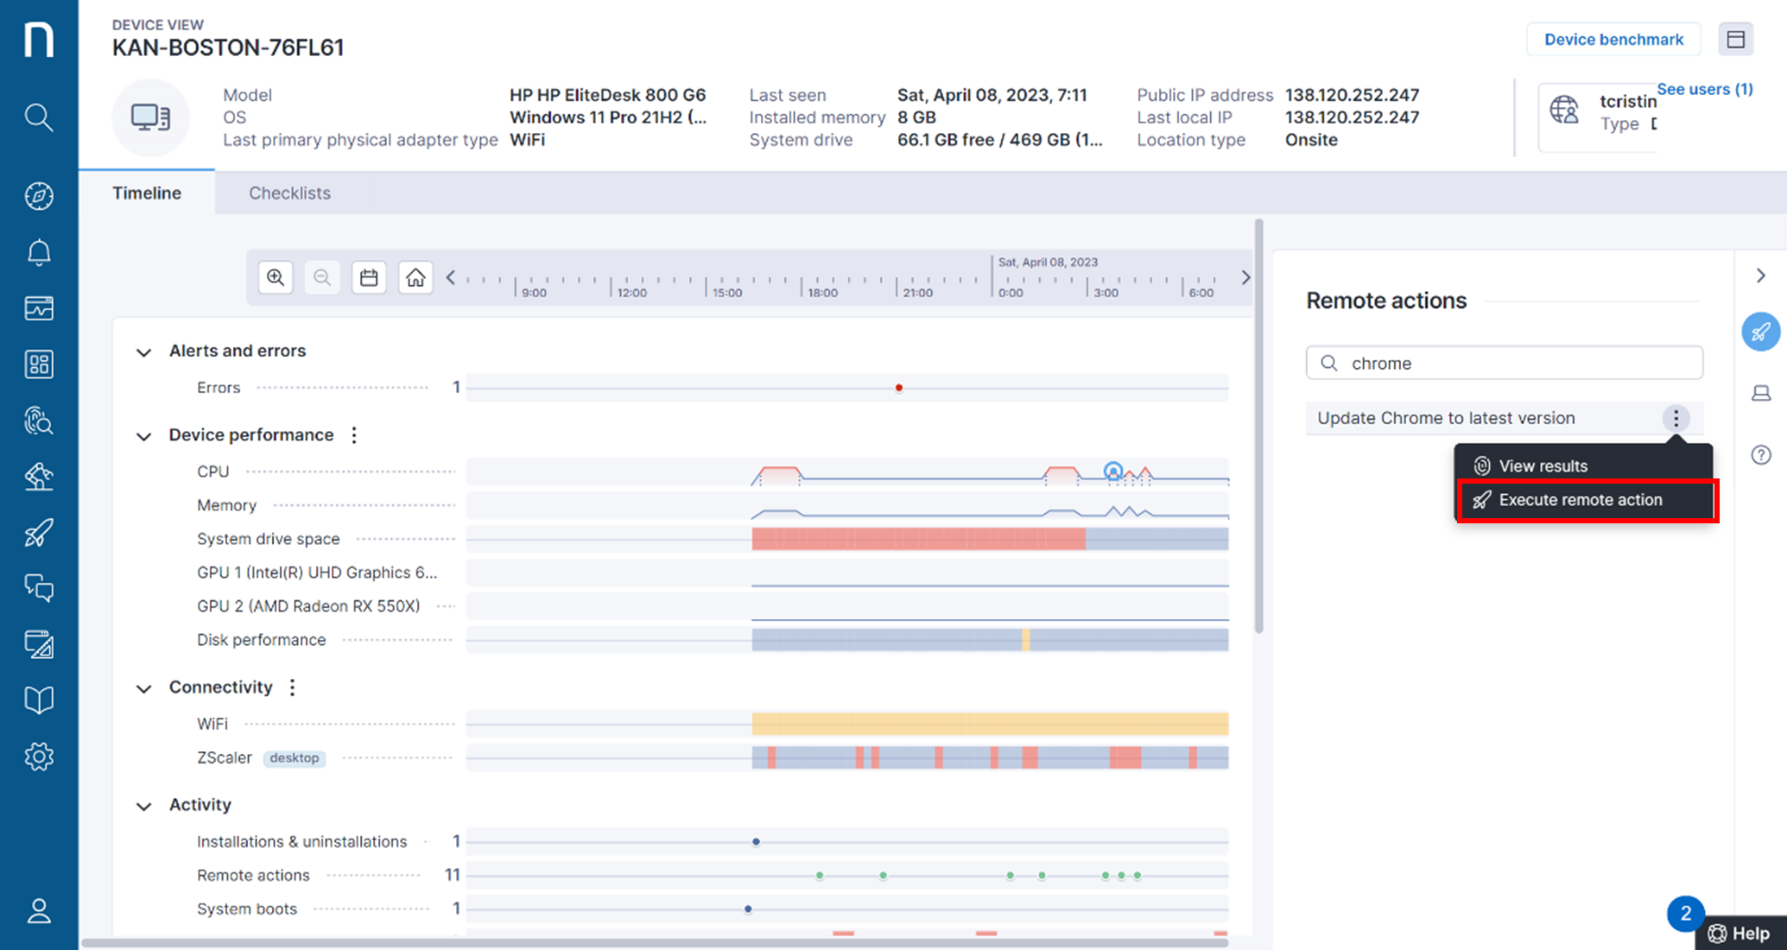This screenshot has height=950, width=1787.
Task: Select View results from the action menu
Action: (1543, 465)
